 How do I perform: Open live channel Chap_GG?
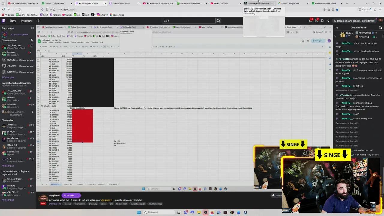18,146
